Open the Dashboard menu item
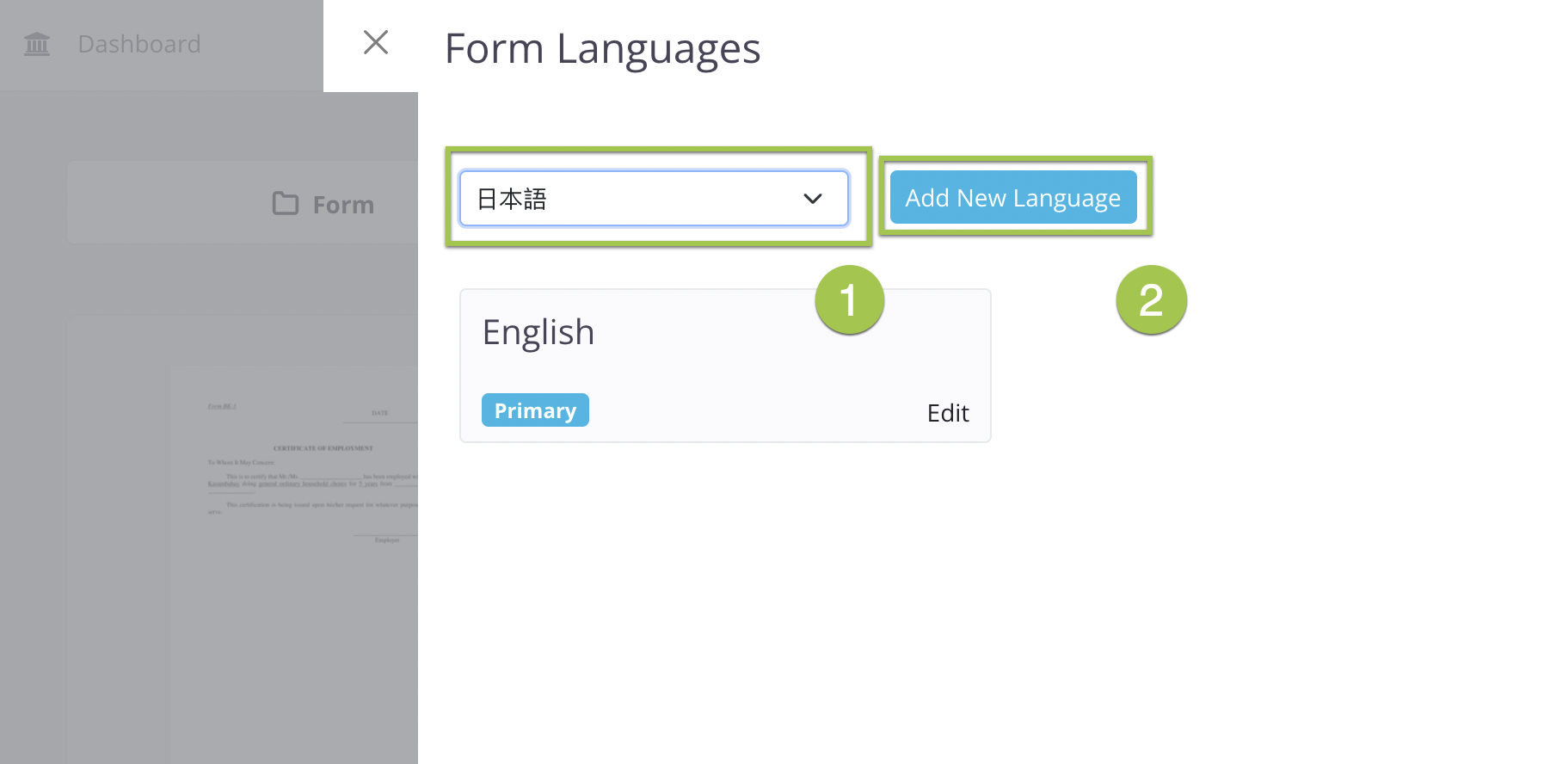 [138, 44]
